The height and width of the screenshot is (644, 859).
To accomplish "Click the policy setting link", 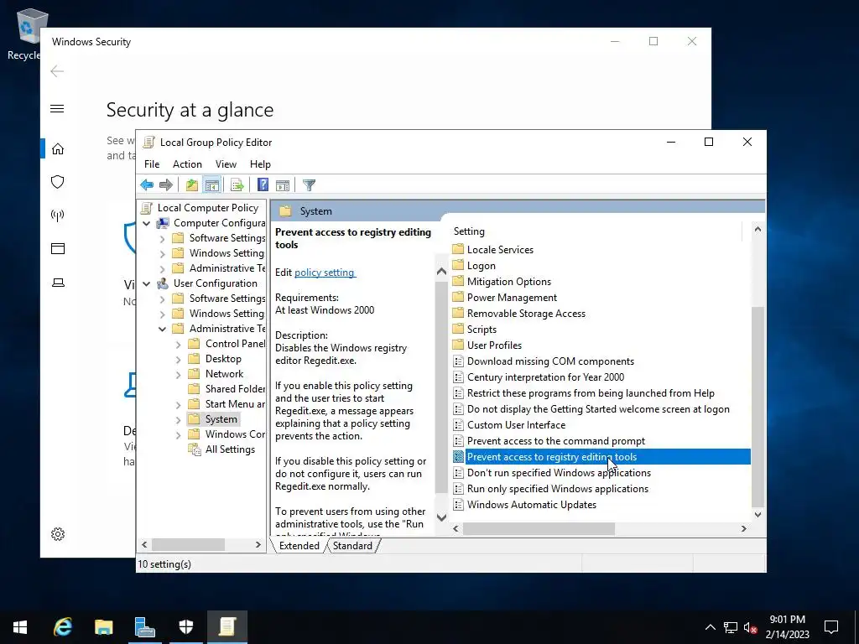I will point(325,273).
